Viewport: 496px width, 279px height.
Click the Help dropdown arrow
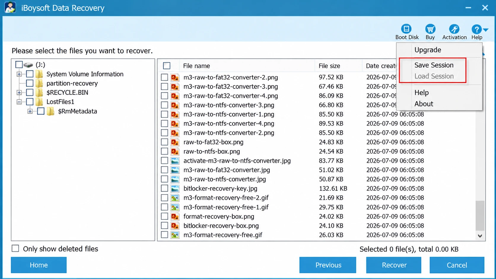point(486,30)
